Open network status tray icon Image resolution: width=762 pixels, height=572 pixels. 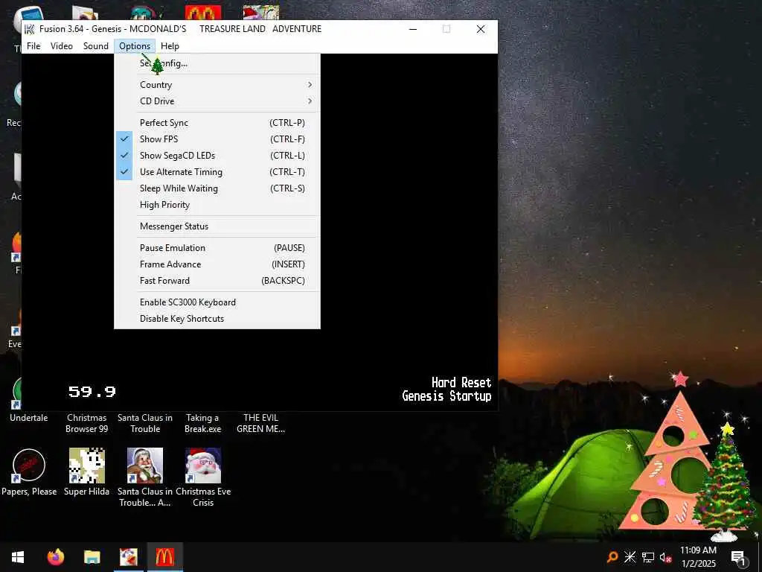(648, 557)
